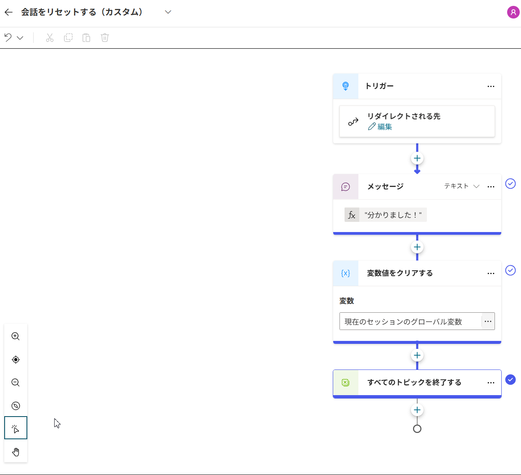
Task: Click the fx formula icon
Action: [x=352, y=215]
